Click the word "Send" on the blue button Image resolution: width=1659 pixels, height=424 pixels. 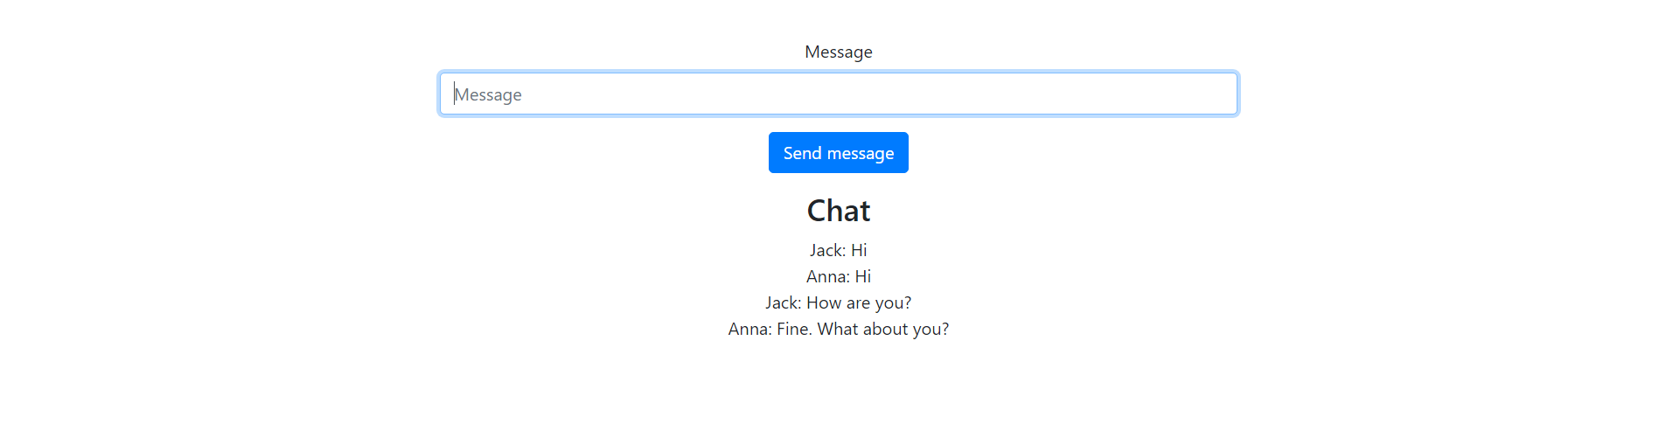click(802, 153)
